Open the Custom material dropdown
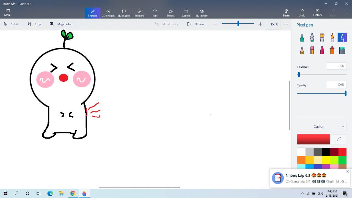Image resolution: width=352 pixels, height=198 pixels. tap(321, 126)
